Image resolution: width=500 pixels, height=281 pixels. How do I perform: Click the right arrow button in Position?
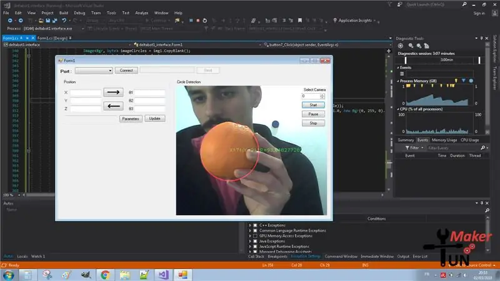pos(113,92)
